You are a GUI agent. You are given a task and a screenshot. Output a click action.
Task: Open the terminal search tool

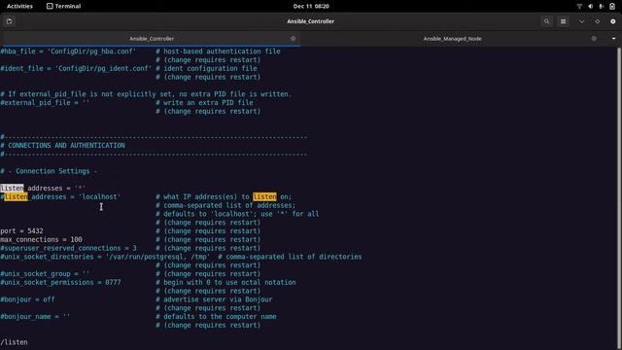click(x=546, y=21)
